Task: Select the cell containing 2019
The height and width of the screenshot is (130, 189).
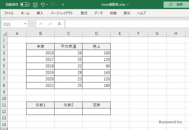Action: [40, 73]
